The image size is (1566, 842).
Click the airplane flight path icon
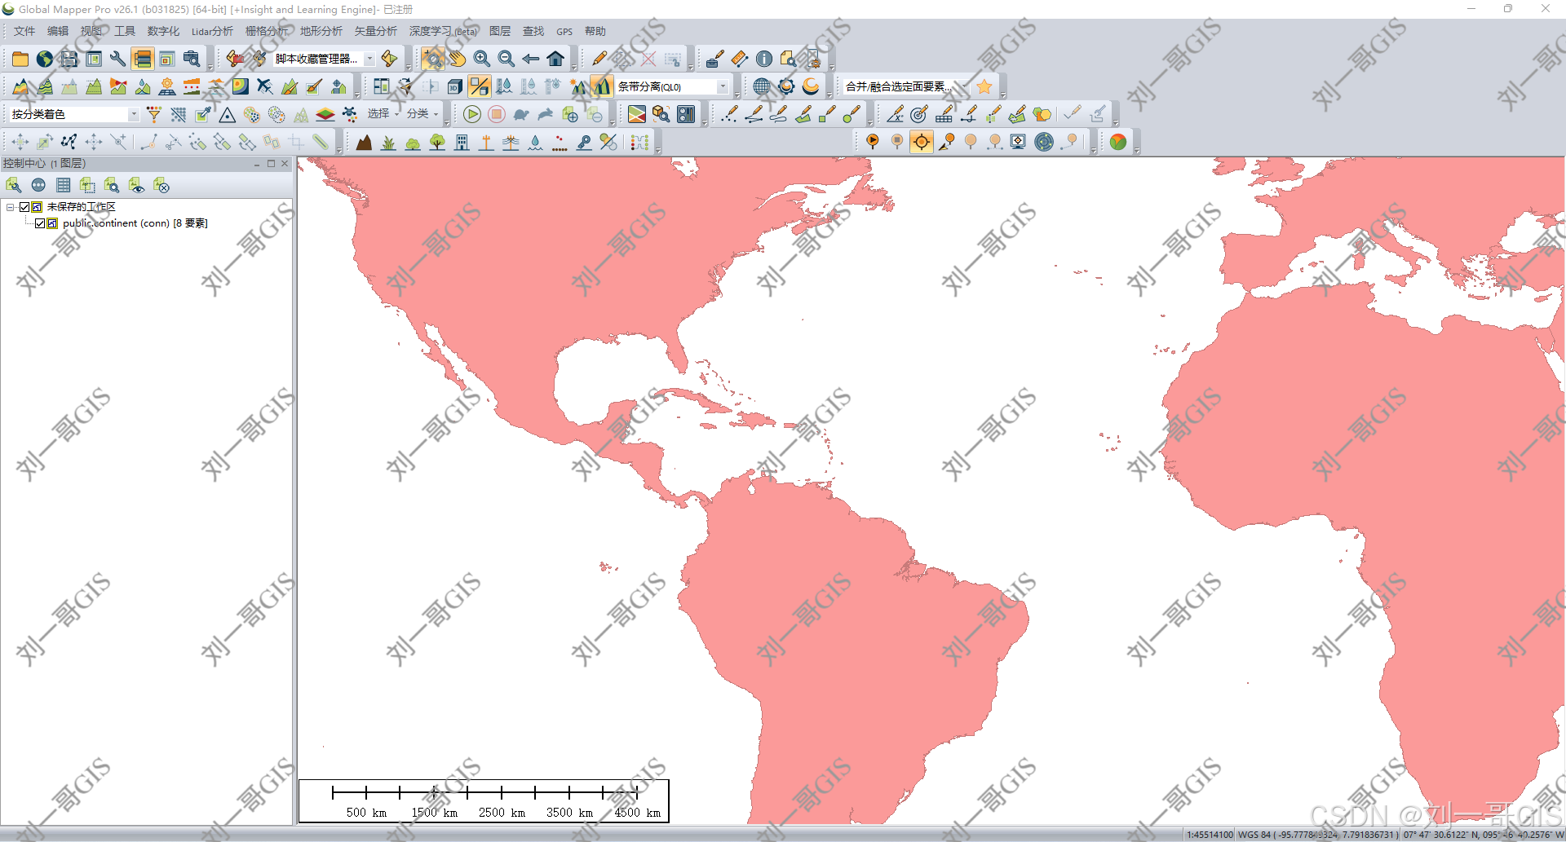click(x=265, y=86)
